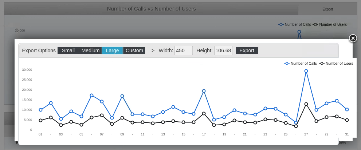Image resolution: width=361 pixels, height=150 pixels.
Task: Select the Small export size
Action: tap(68, 50)
